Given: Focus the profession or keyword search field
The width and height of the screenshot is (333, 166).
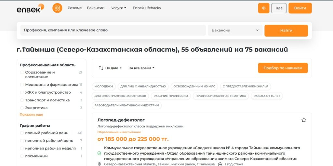Looking at the screenshot, I should pos(113,30).
